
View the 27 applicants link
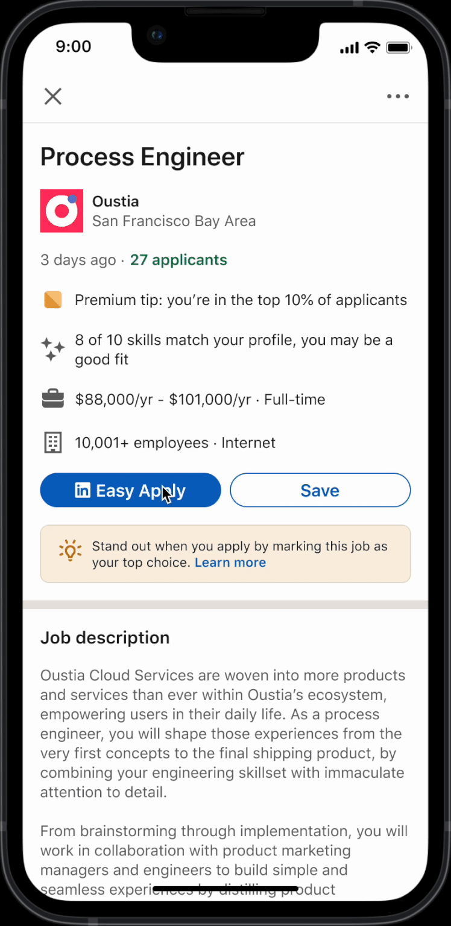(x=178, y=260)
